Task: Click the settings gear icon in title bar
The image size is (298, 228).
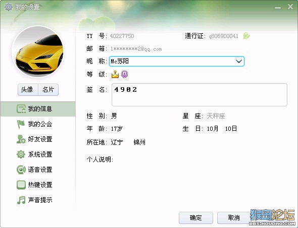Action: click(9, 7)
